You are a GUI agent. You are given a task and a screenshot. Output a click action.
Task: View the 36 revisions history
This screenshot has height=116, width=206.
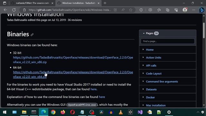tap(75, 20)
